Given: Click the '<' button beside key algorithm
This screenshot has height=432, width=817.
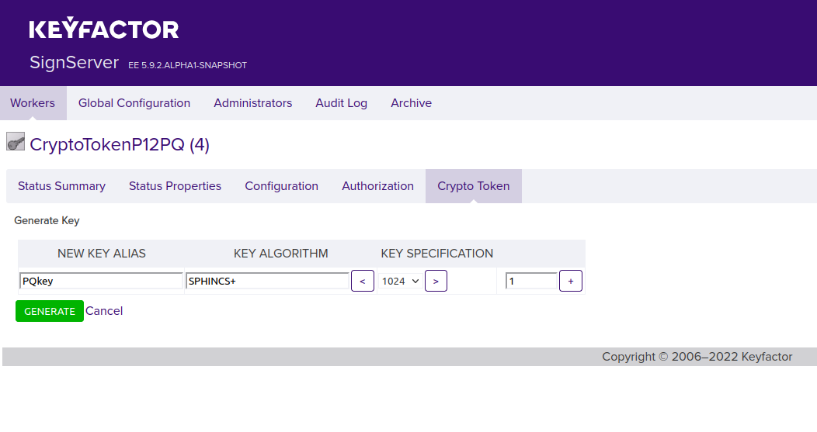Looking at the screenshot, I should [x=363, y=281].
